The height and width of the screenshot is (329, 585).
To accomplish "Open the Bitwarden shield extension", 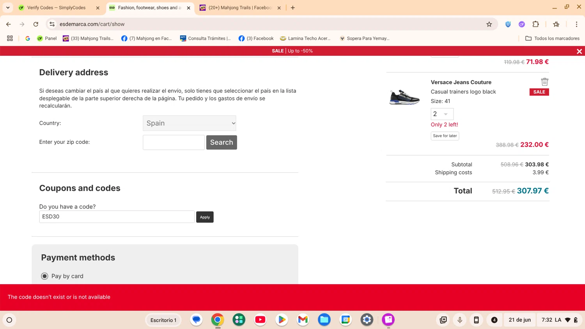I will tap(508, 24).
